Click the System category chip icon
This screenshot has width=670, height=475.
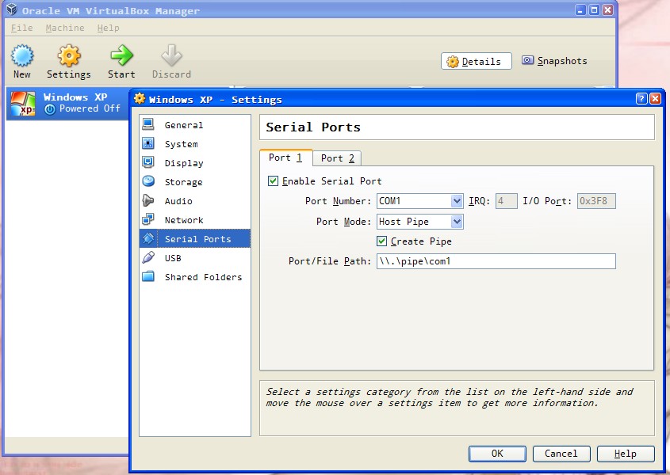pyautogui.click(x=148, y=143)
